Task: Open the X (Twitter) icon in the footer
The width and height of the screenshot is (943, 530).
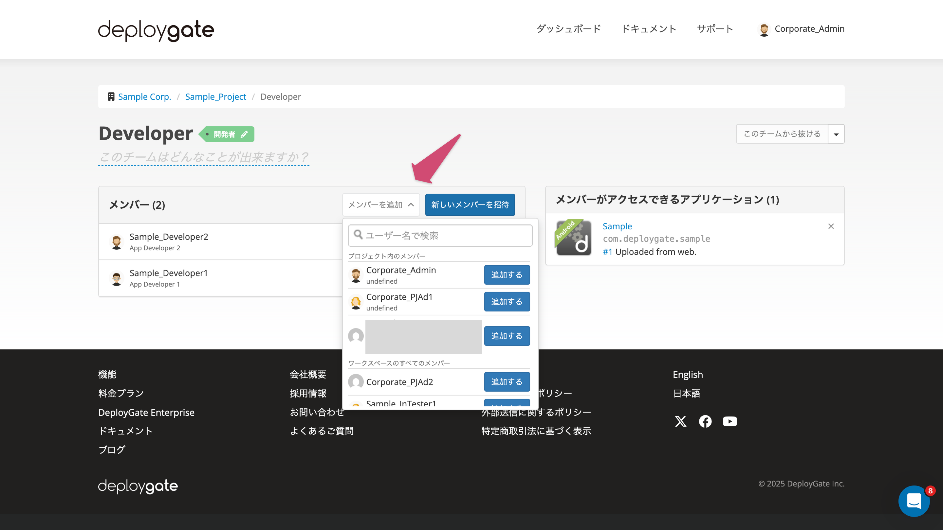Action: [680, 421]
